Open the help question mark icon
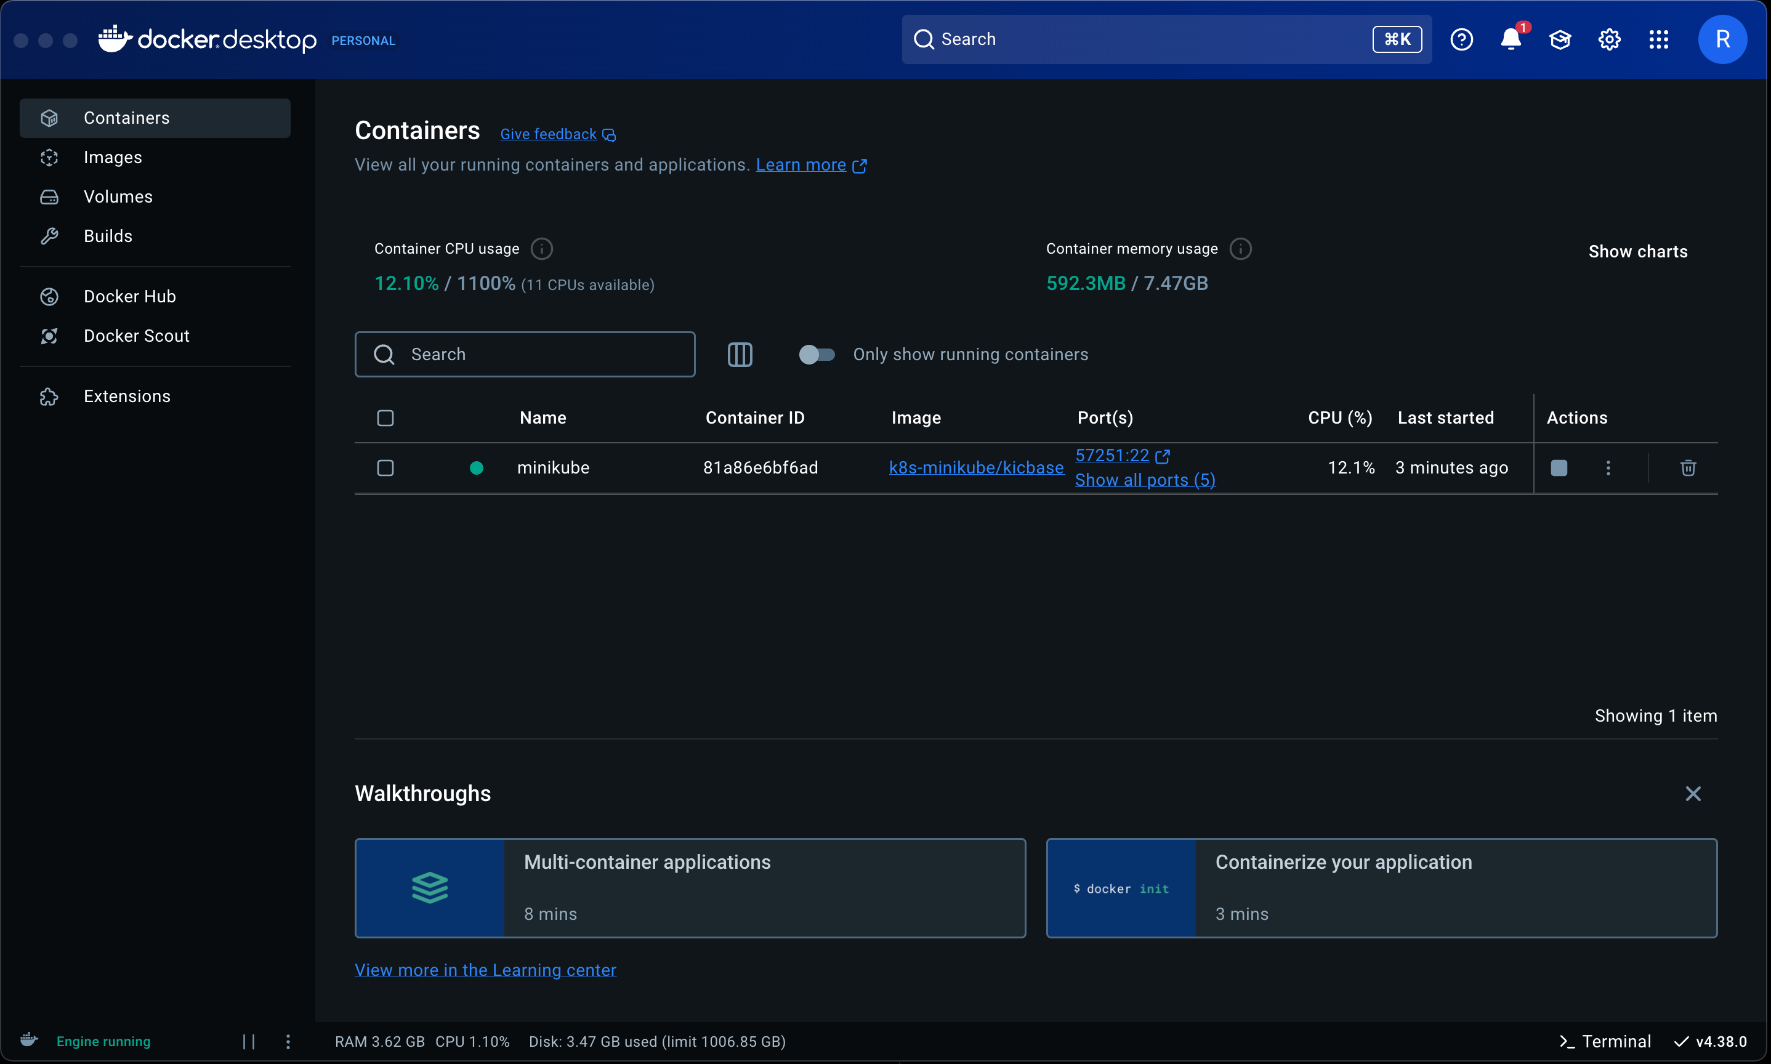Image resolution: width=1771 pixels, height=1064 pixels. 1461,39
